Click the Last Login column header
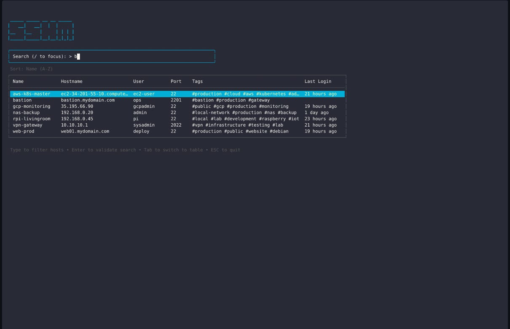510x329 pixels. coord(318,81)
